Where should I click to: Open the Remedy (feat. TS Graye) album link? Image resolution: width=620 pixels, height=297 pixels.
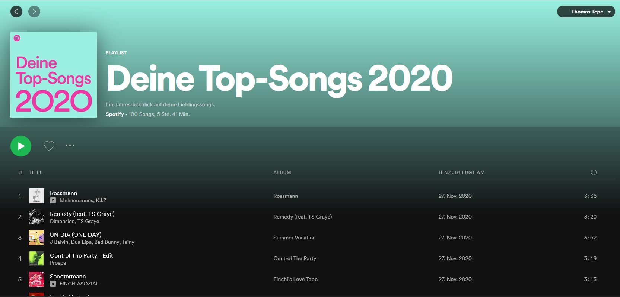(x=303, y=217)
